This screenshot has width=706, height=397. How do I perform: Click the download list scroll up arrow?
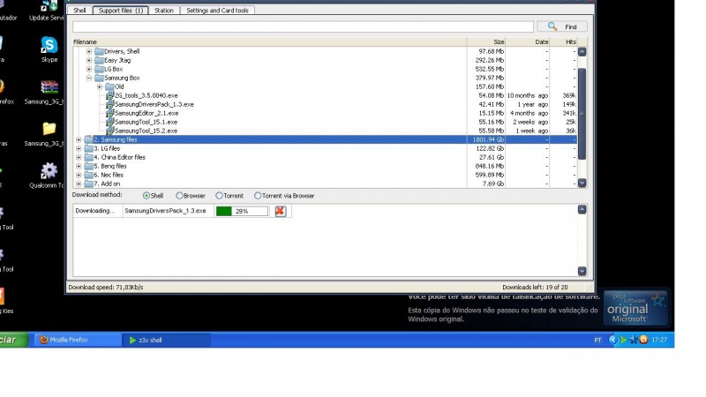click(x=582, y=209)
